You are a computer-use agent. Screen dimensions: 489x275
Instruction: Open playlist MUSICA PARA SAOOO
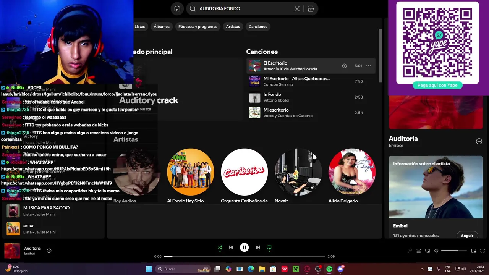[x=53, y=210]
